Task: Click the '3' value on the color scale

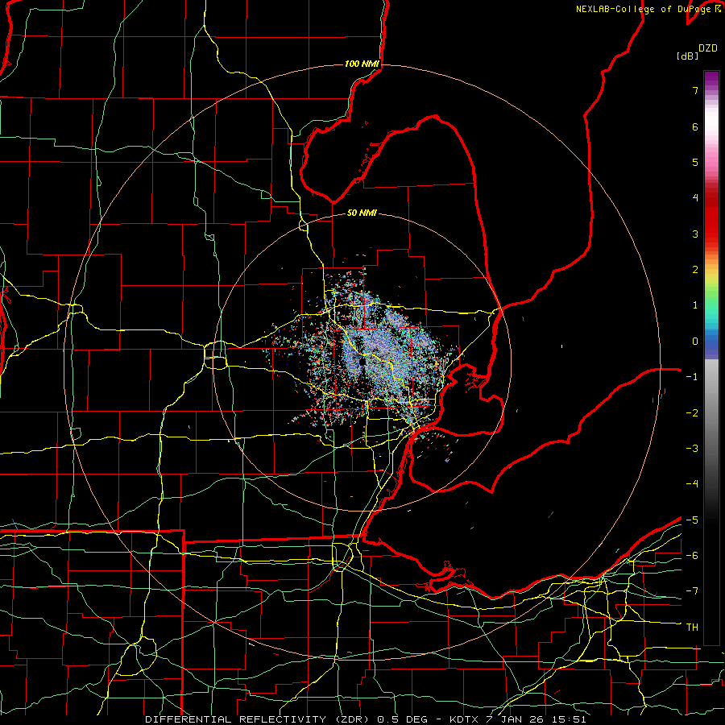Action: [x=695, y=234]
